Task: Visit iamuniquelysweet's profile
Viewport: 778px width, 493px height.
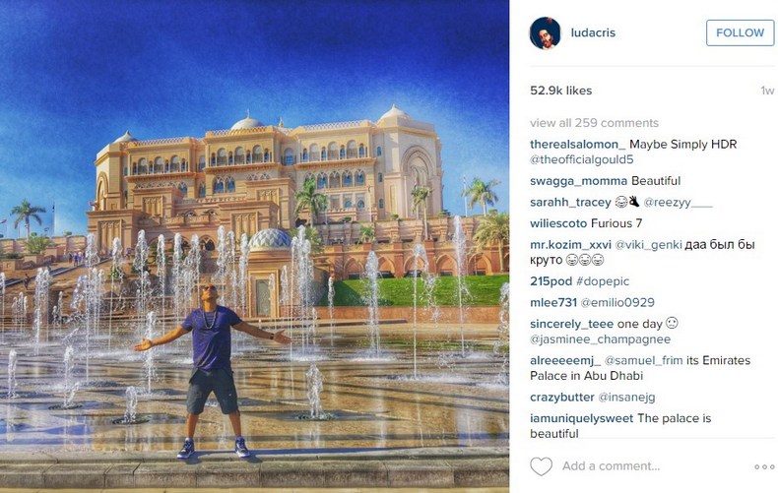Action: coord(581,418)
